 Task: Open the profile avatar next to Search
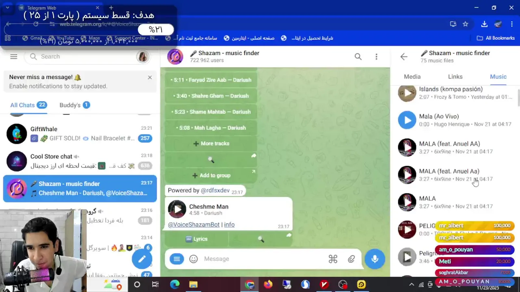(143, 57)
